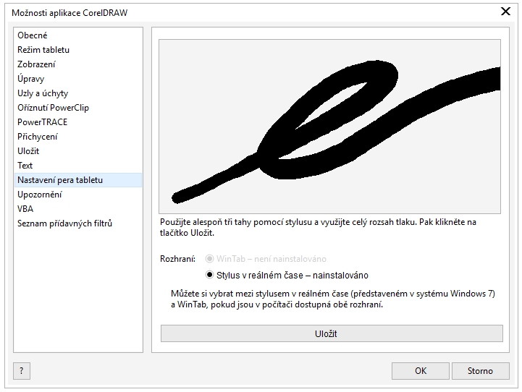Cancel the dialog with Storno
Image resolution: width=522 pixels, height=392 pixels.
pyautogui.click(x=479, y=371)
